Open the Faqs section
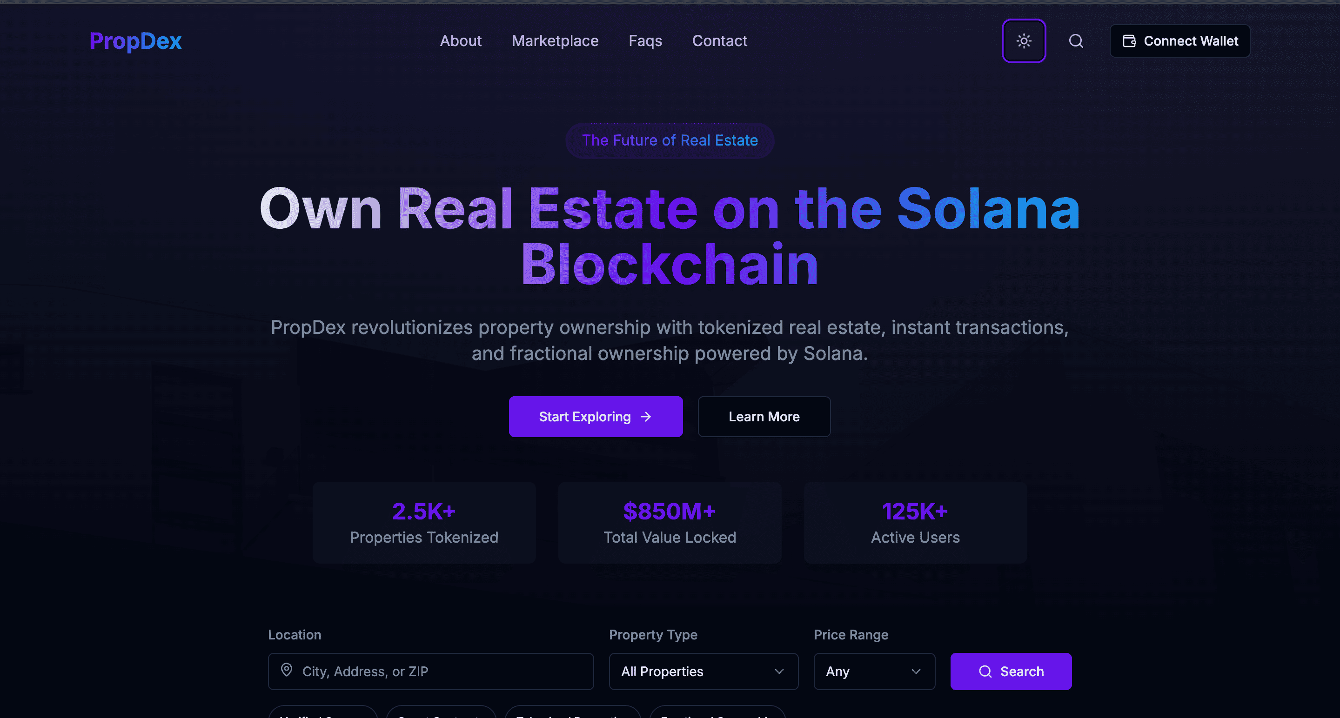This screenshot has height=718, width=1340. click(x=645, y=41)
